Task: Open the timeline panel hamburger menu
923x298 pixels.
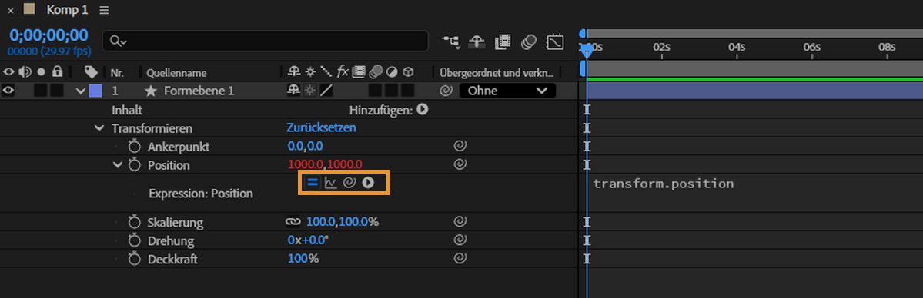Action: [104, 10]
